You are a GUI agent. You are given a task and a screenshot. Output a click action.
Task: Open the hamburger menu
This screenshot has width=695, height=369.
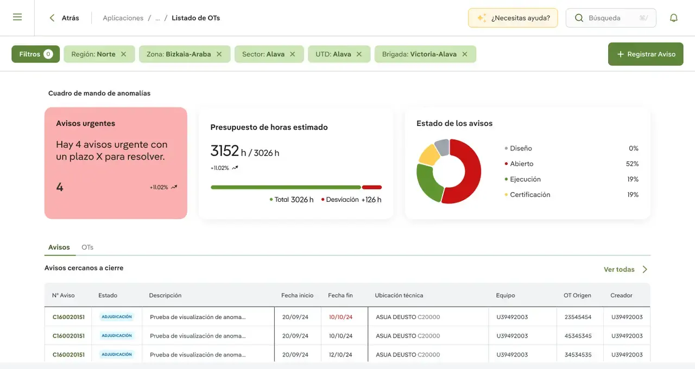point(17,17)
